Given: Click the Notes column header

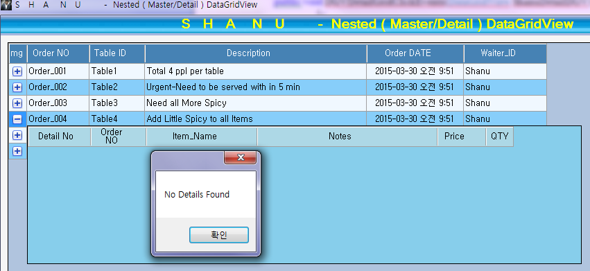Looking at the screenshot, I should pyautogui.click(x=347, y=137).
